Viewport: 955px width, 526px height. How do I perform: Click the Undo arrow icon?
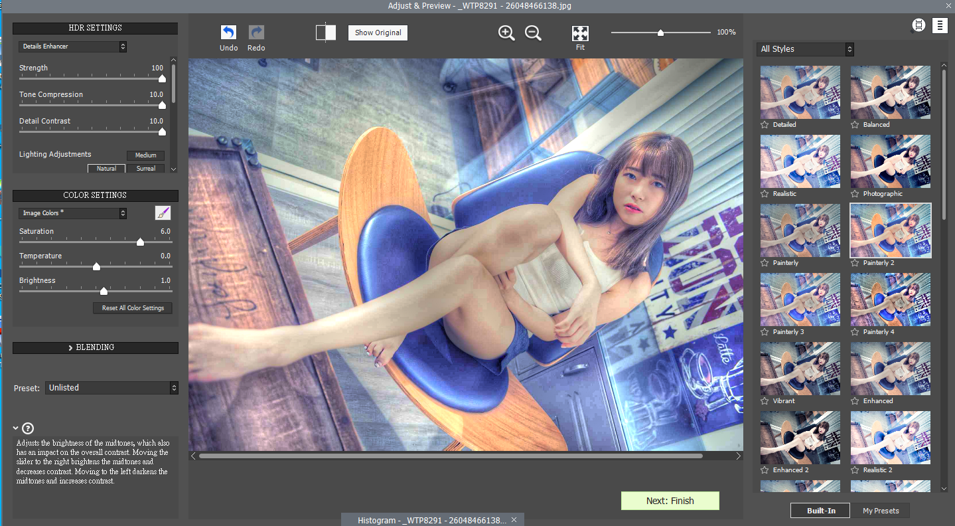pyautogui.click(x=228, y=33)
